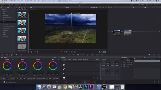This screenshot has width=161, height=90.
Task: Open Window palette options menu dots
Action: click(x=119, y=57)
